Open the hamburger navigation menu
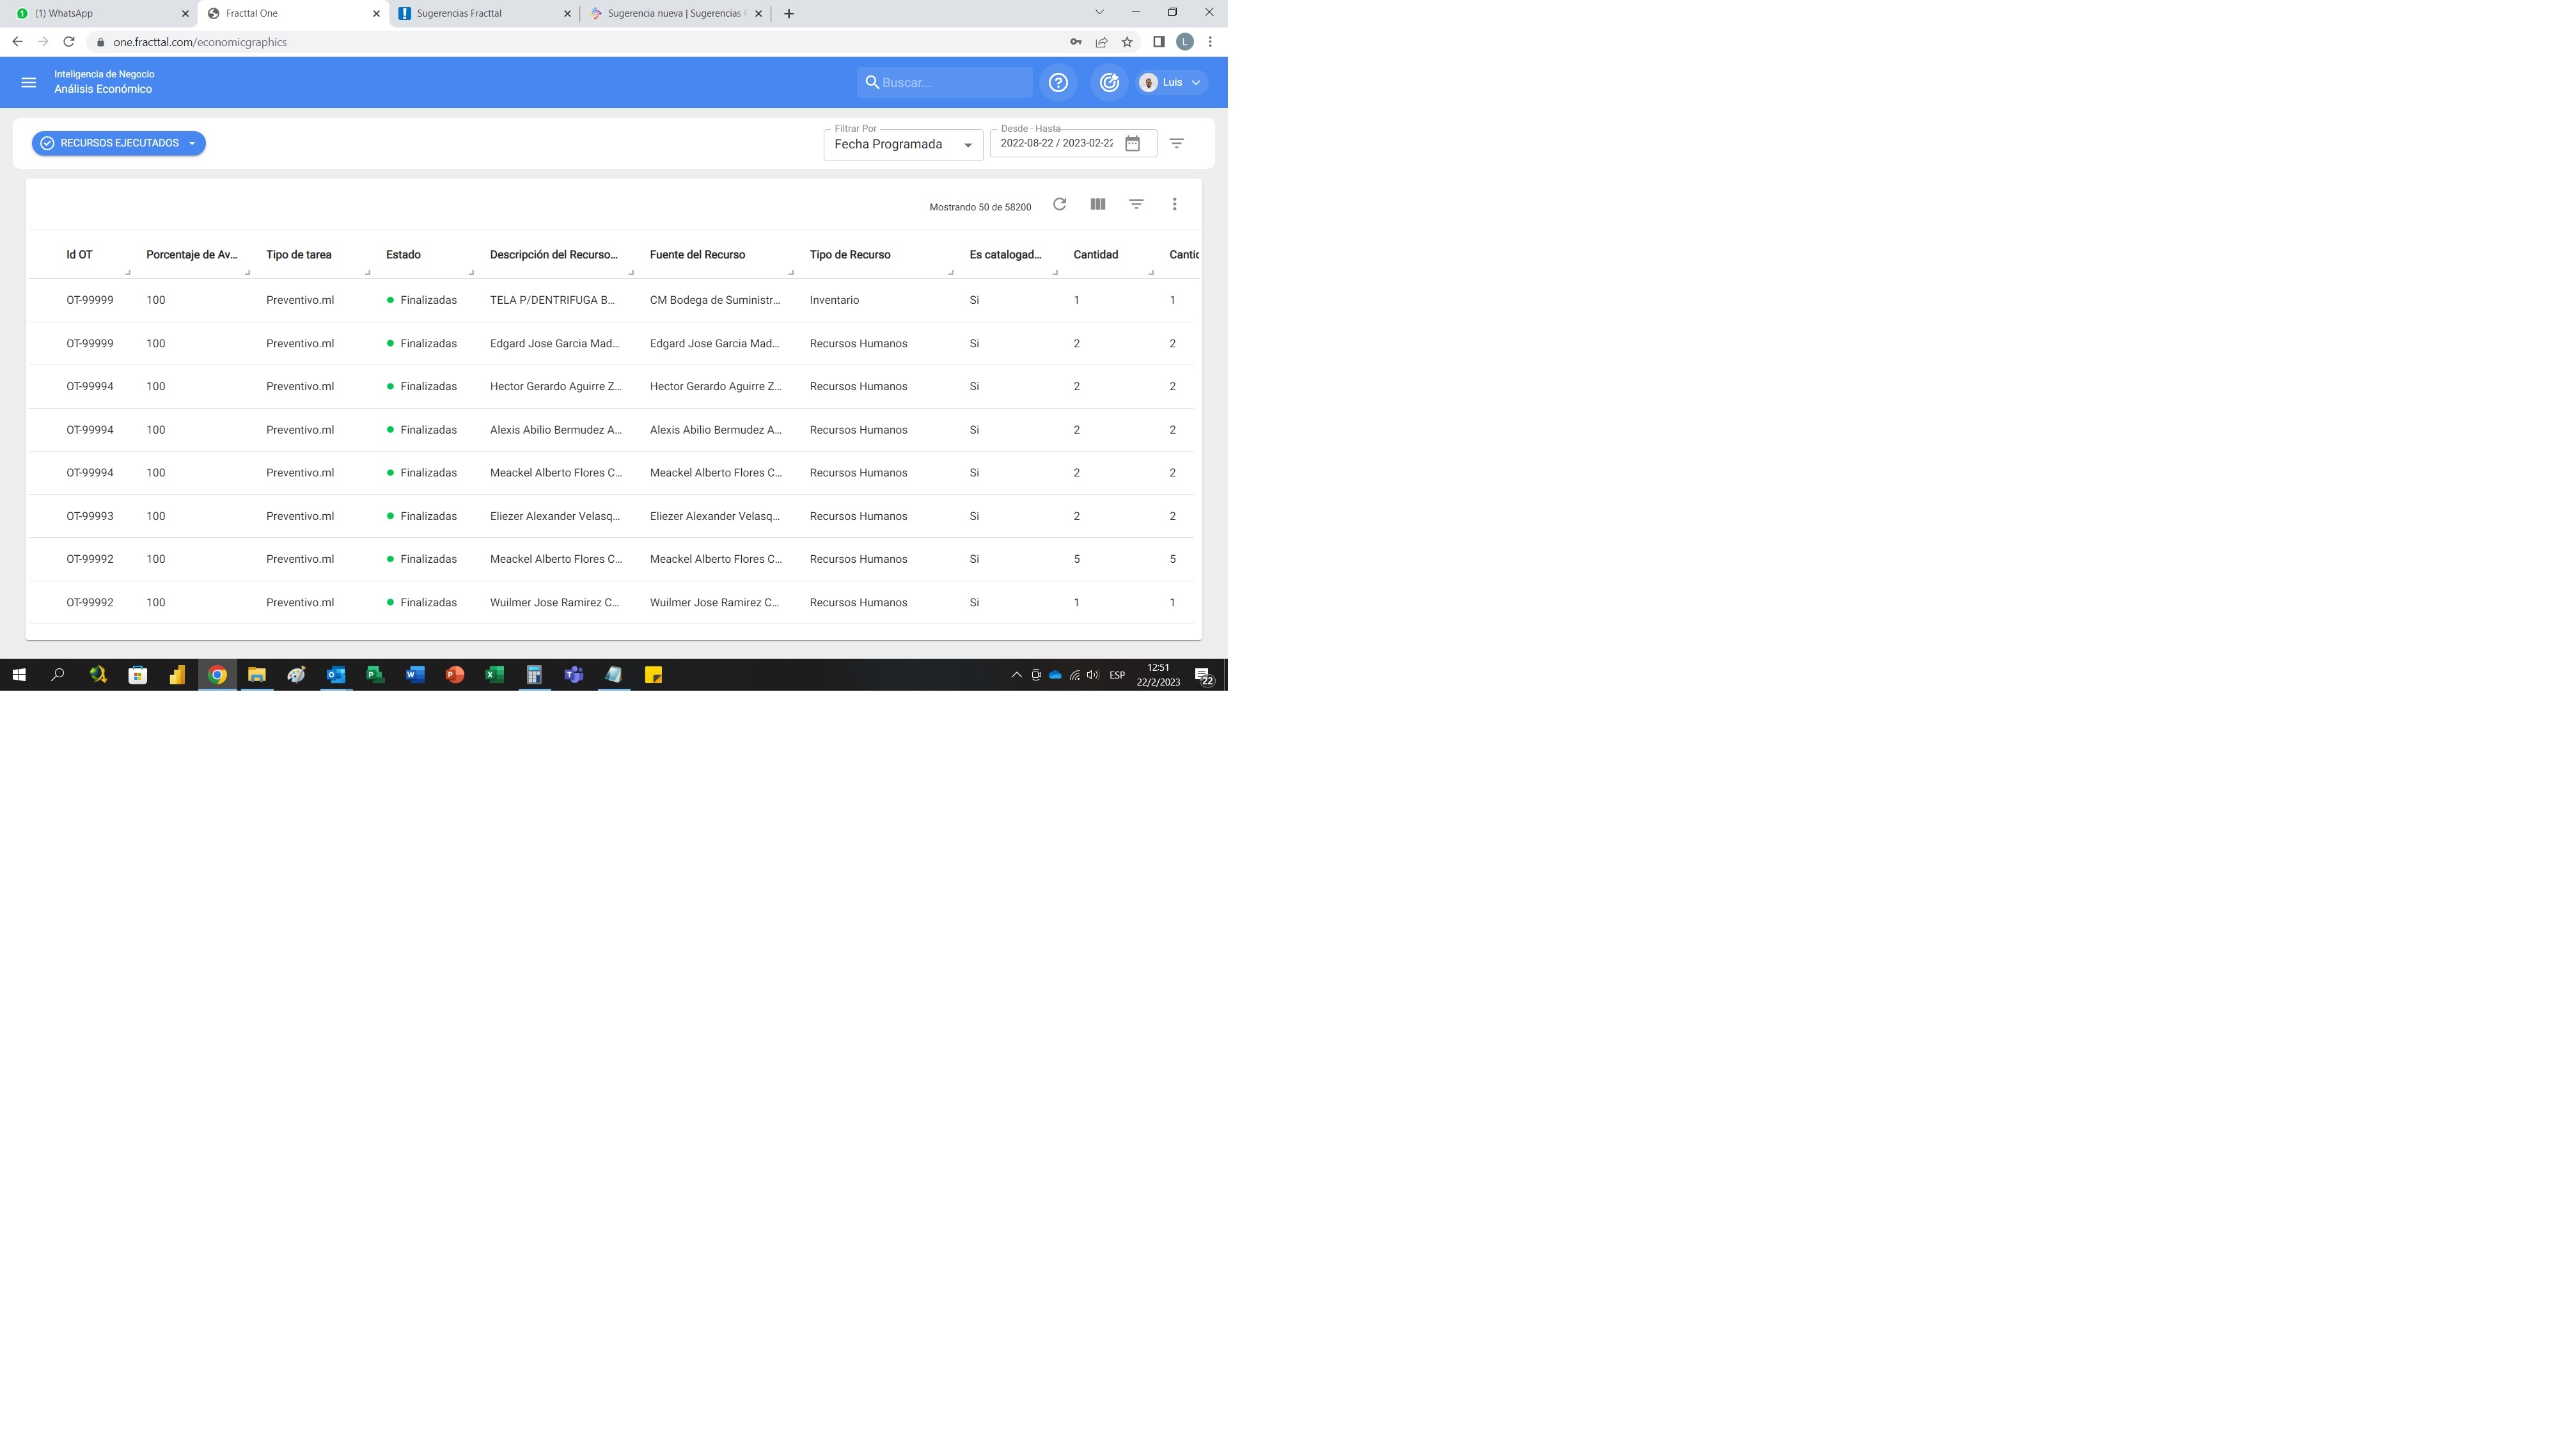This screenshot has width=2576, height=1430. pyautogui.click(x=28, y=82)
